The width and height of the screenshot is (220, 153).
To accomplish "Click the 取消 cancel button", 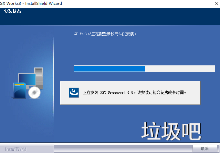I will [204, 149].
